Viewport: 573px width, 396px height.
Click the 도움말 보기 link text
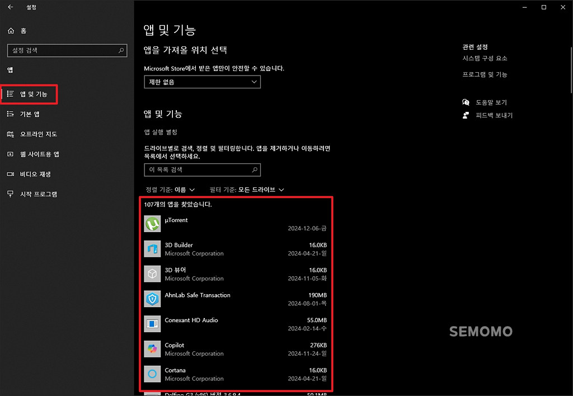(x=491, y=102)
